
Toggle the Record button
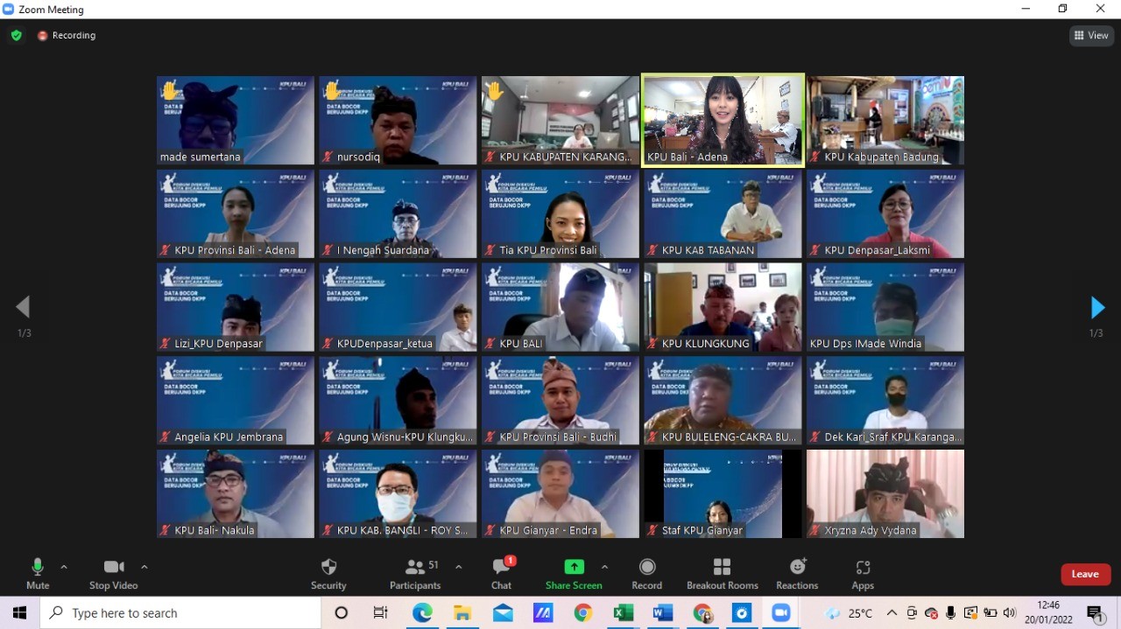point(647,574)
